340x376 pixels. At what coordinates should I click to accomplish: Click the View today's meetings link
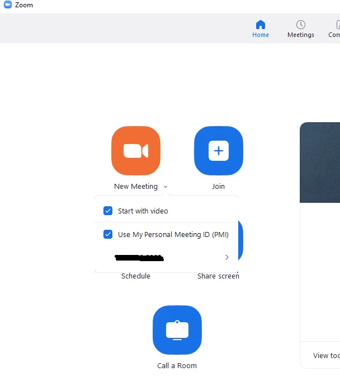pyautogui.click(x=327, y=355)
